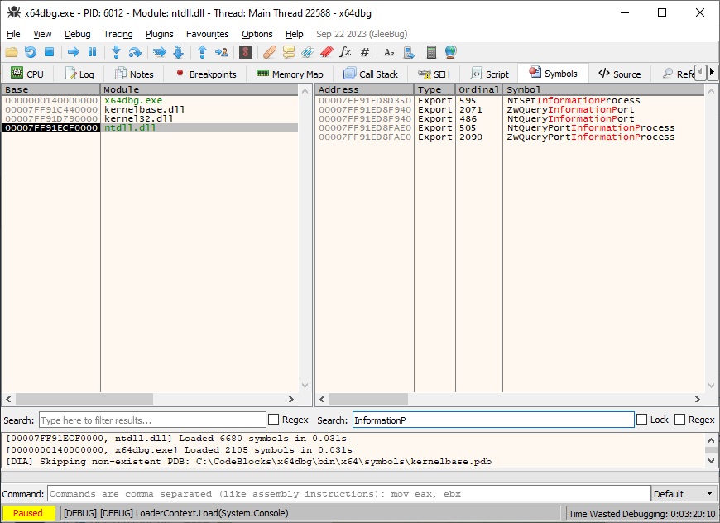720x523 pixels.
Task: Open the Settings icon with the red S
Action: click(246, 52)
